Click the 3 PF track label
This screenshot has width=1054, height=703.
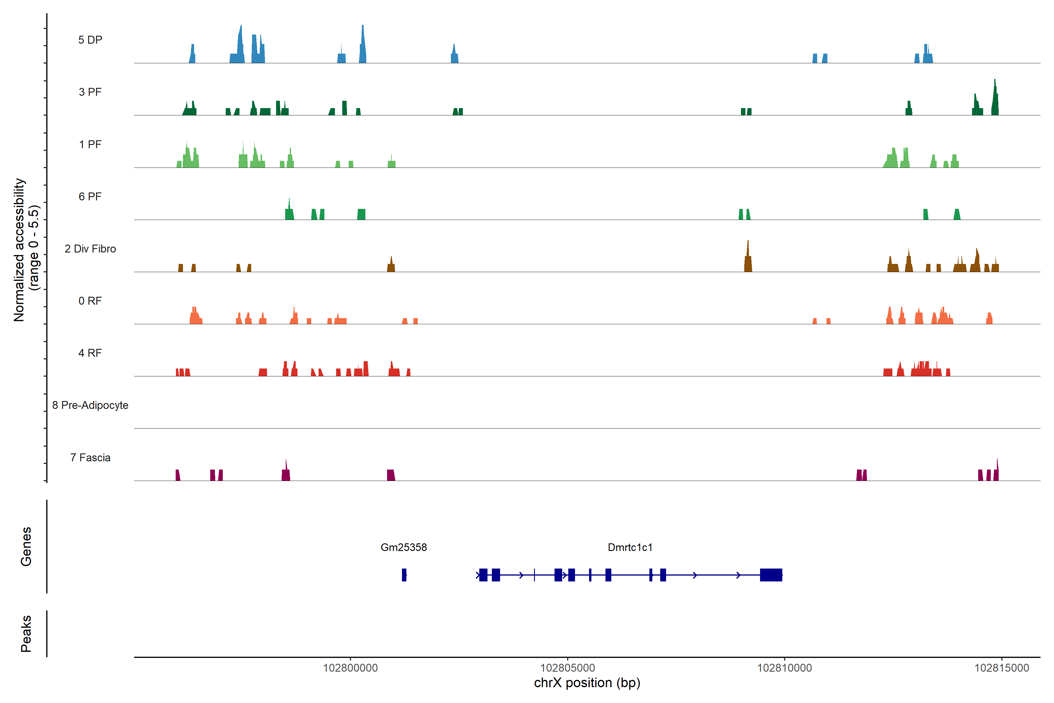coord(90,92)
